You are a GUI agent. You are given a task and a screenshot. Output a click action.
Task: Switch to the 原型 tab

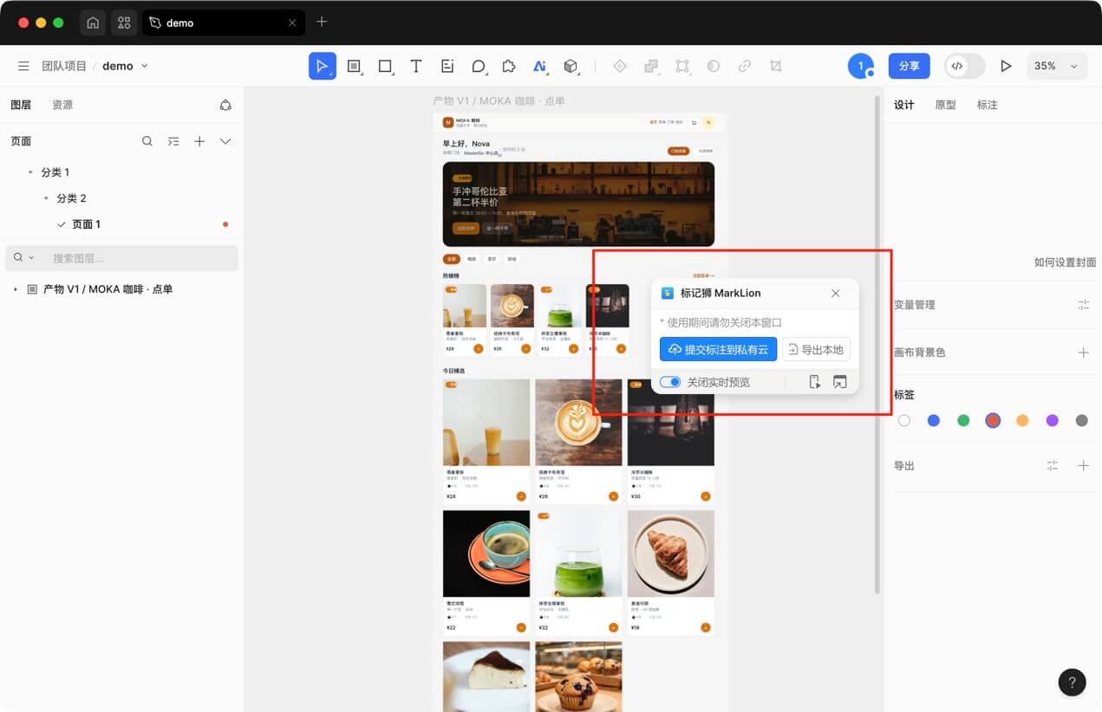tap(945, 105)
